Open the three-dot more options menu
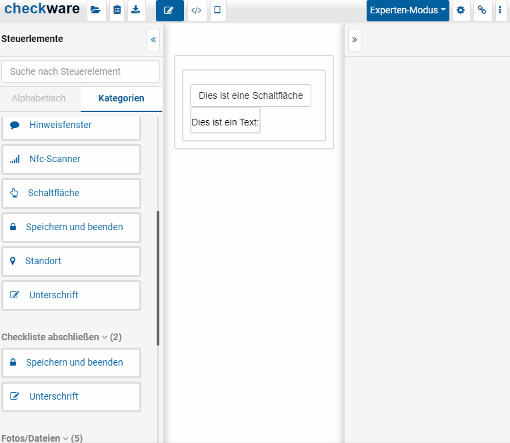510x443 pixels. pos(500,11)
